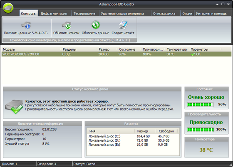
Task: Click the green Ashampoo application orb logo
Action: tap(8, 8)
